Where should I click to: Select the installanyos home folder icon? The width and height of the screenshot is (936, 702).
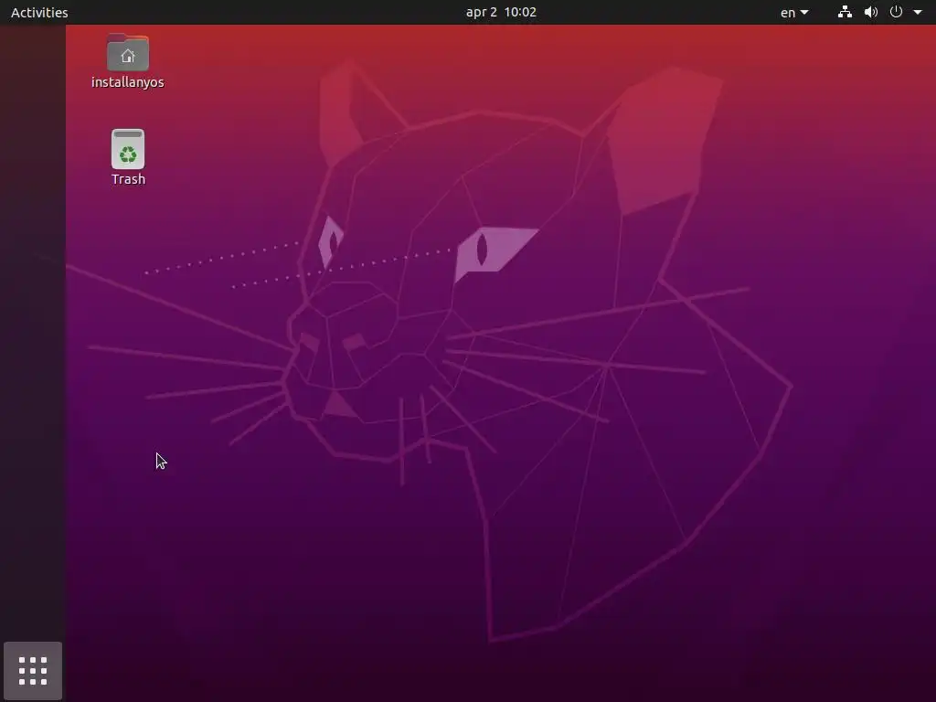click(x=128, y=52)
